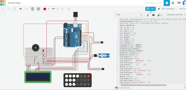Screen dimensions: 186x90
Task: Open the font size options dropdown
Action: (x=160, y=15)
